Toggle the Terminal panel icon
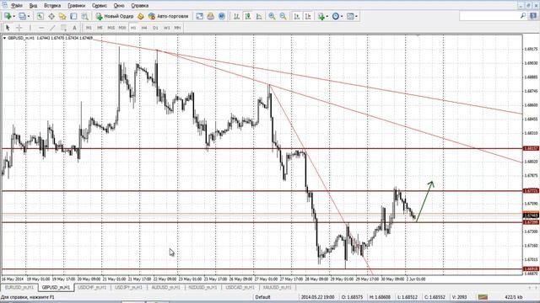540x303 pixels. pyautogui.click(x=73, y=16)
